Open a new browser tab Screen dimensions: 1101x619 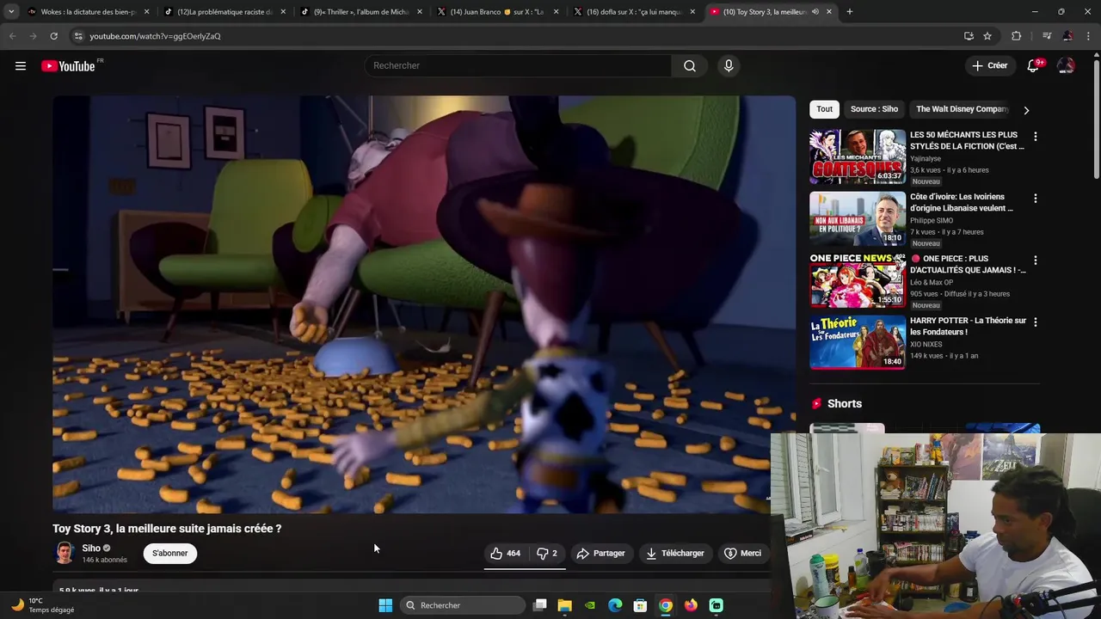[x=849, y=12]
